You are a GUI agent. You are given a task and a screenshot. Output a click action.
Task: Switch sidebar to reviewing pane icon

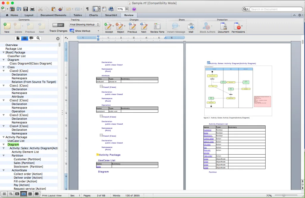(x=31, y=38)
